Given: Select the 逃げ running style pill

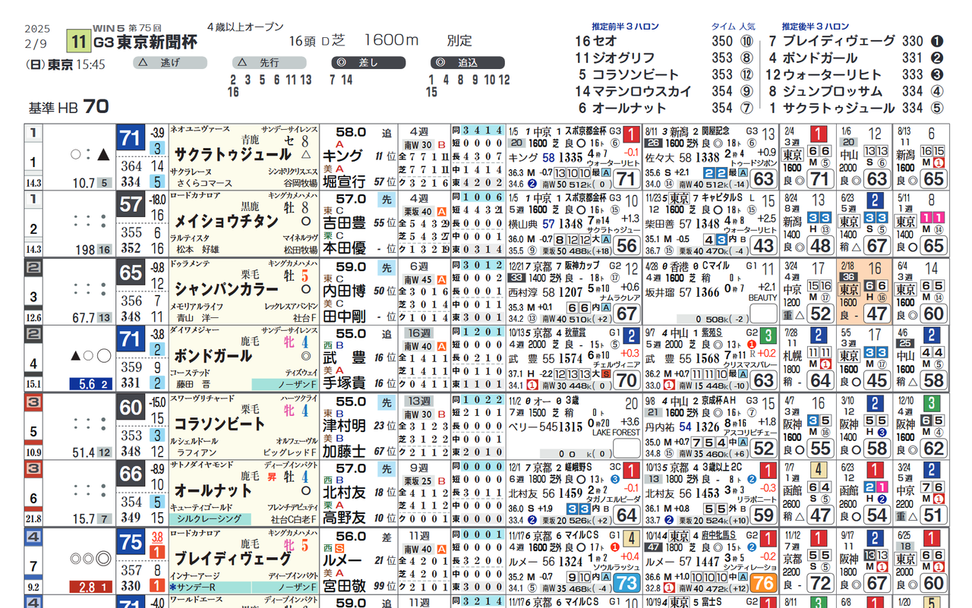Looking at the screenshot, I should [169, 63].
